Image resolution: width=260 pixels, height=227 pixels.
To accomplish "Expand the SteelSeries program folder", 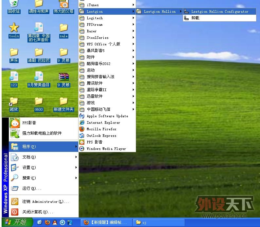I will 107,38.
